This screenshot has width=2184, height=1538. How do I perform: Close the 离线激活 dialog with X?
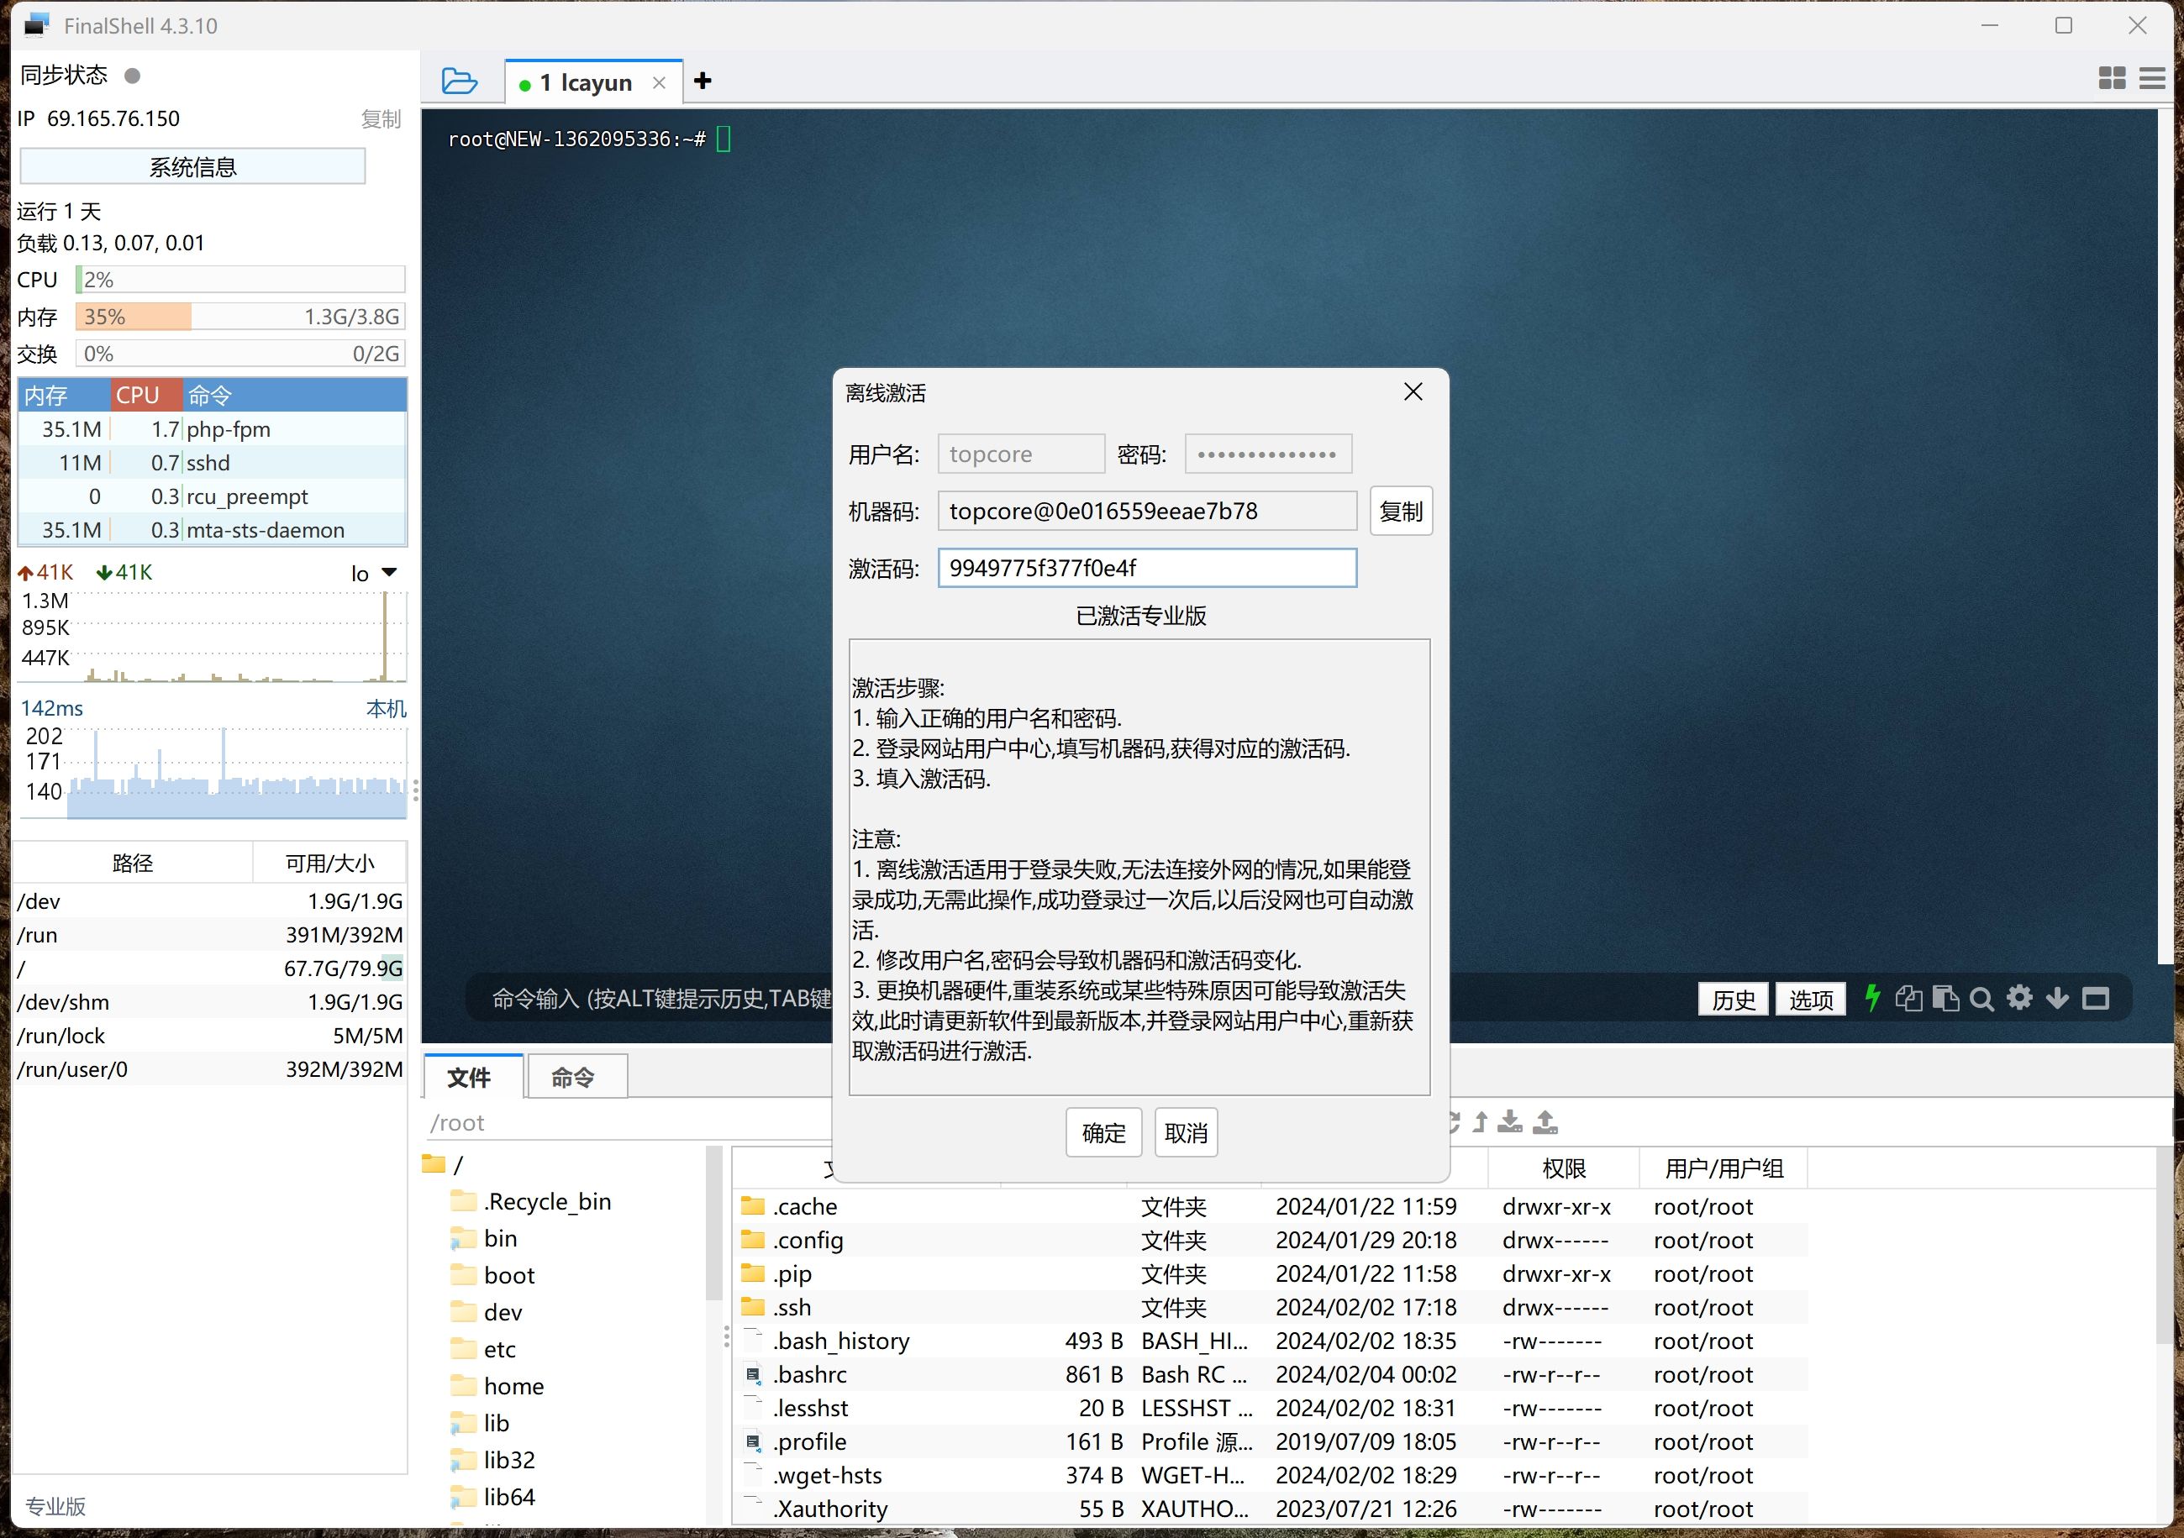pyautogui.click(x=1413, y=391)
